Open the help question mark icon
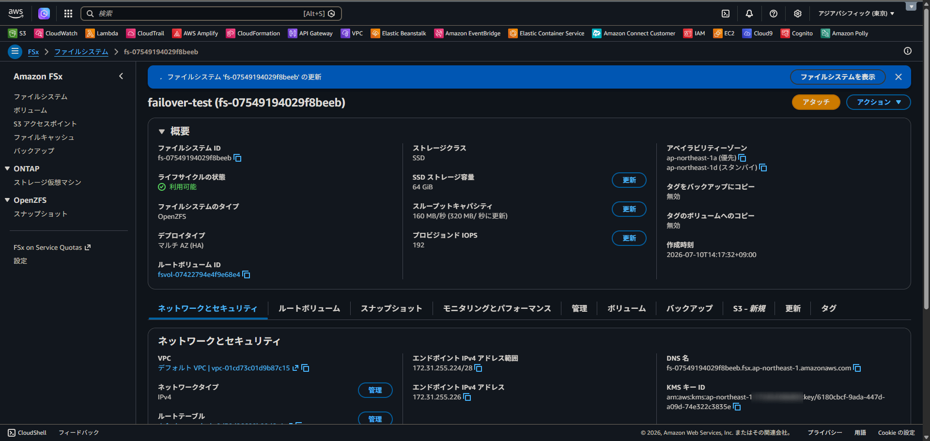Viewport: 930px width, 441px height. pyautogui.click(x=774, y=14)
